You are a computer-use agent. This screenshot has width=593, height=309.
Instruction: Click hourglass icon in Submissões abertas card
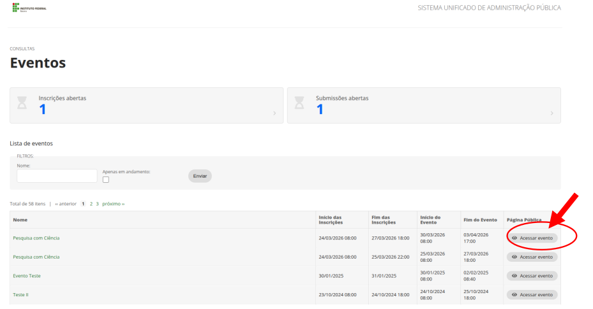299,103
